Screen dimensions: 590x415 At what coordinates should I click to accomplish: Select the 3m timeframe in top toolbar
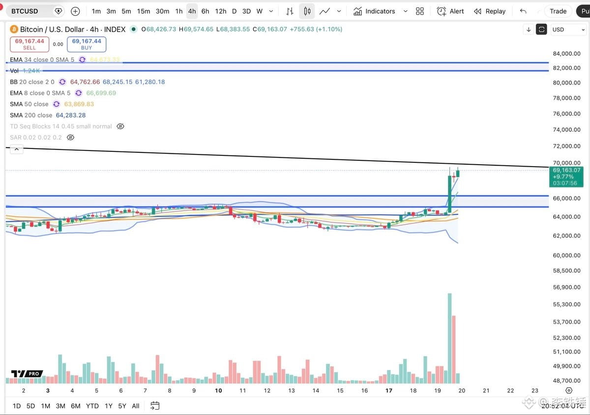pos(111,11)
